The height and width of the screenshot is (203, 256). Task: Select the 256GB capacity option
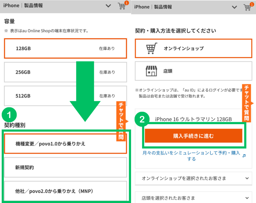65,72
